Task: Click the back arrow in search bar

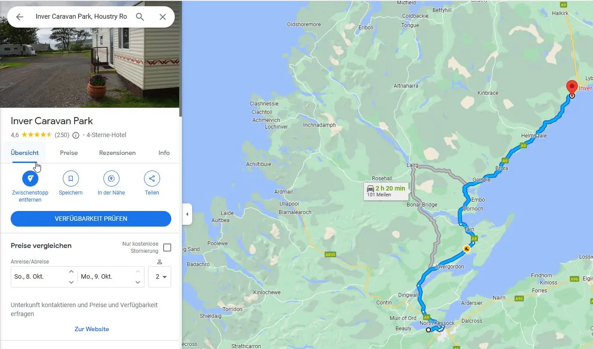Action: click(x=19, y=17)
